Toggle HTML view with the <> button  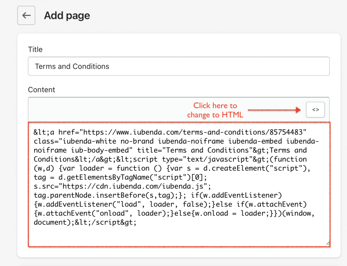pyautogui.click(x=315, y=110)
